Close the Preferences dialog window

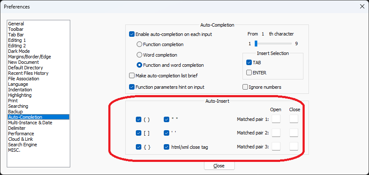(362, 7)
